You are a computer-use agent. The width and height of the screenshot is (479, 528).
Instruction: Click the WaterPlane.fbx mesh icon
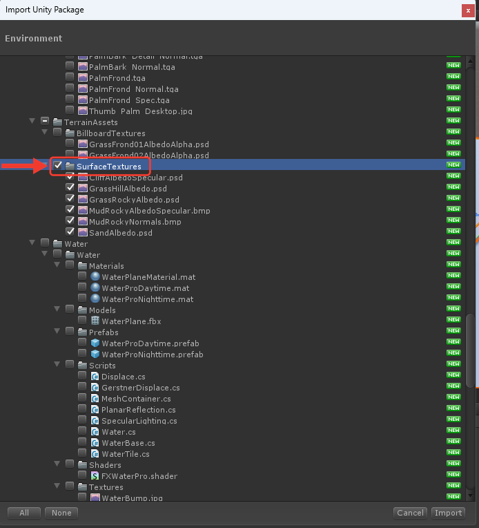95,321
